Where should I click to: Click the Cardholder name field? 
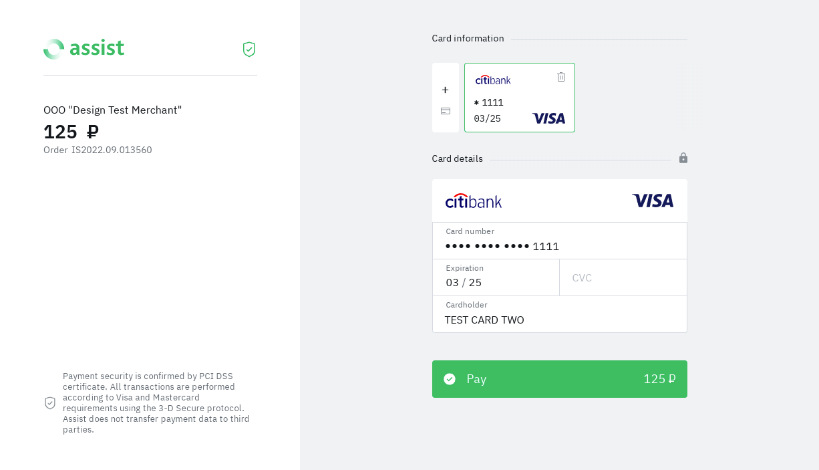tap(559, 319)
